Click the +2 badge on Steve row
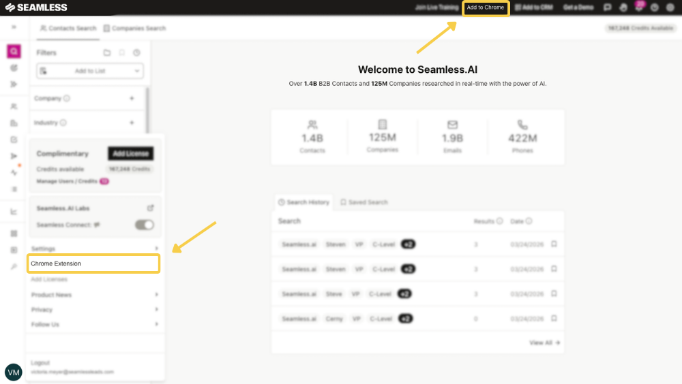The image size is (682, 384). tap(404, 294)
